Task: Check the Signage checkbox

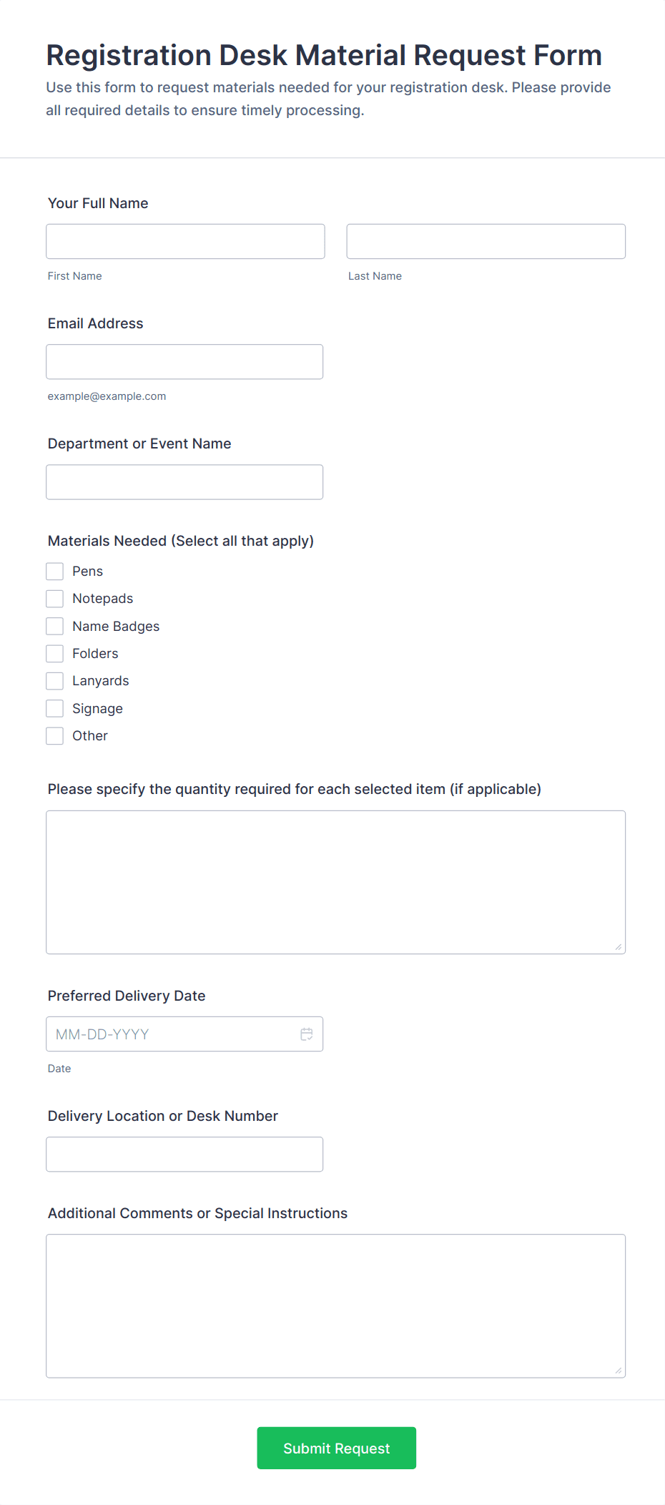Action: [x=54, y=708]
